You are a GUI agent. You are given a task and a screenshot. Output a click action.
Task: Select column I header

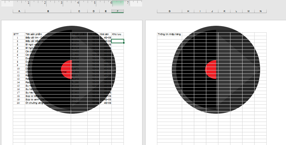(200, 11)
